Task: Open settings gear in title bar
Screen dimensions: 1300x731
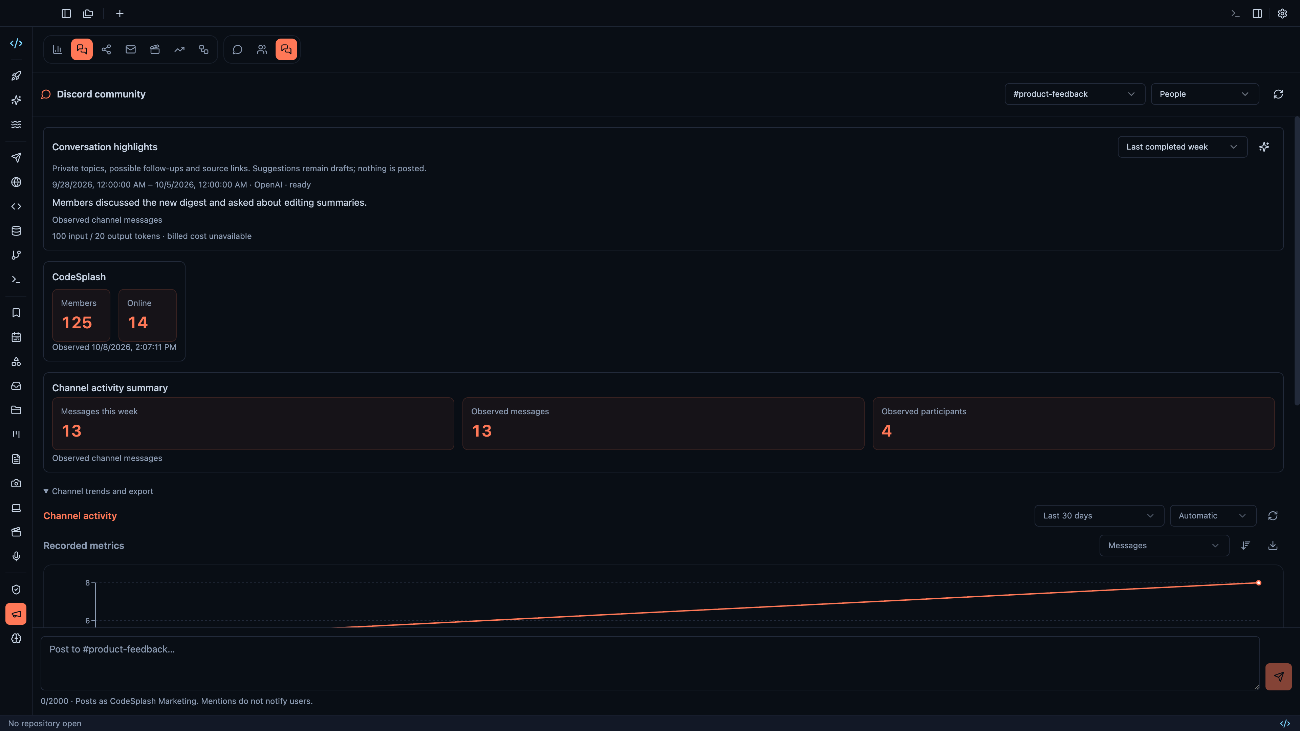Action: click(1282, 14)
